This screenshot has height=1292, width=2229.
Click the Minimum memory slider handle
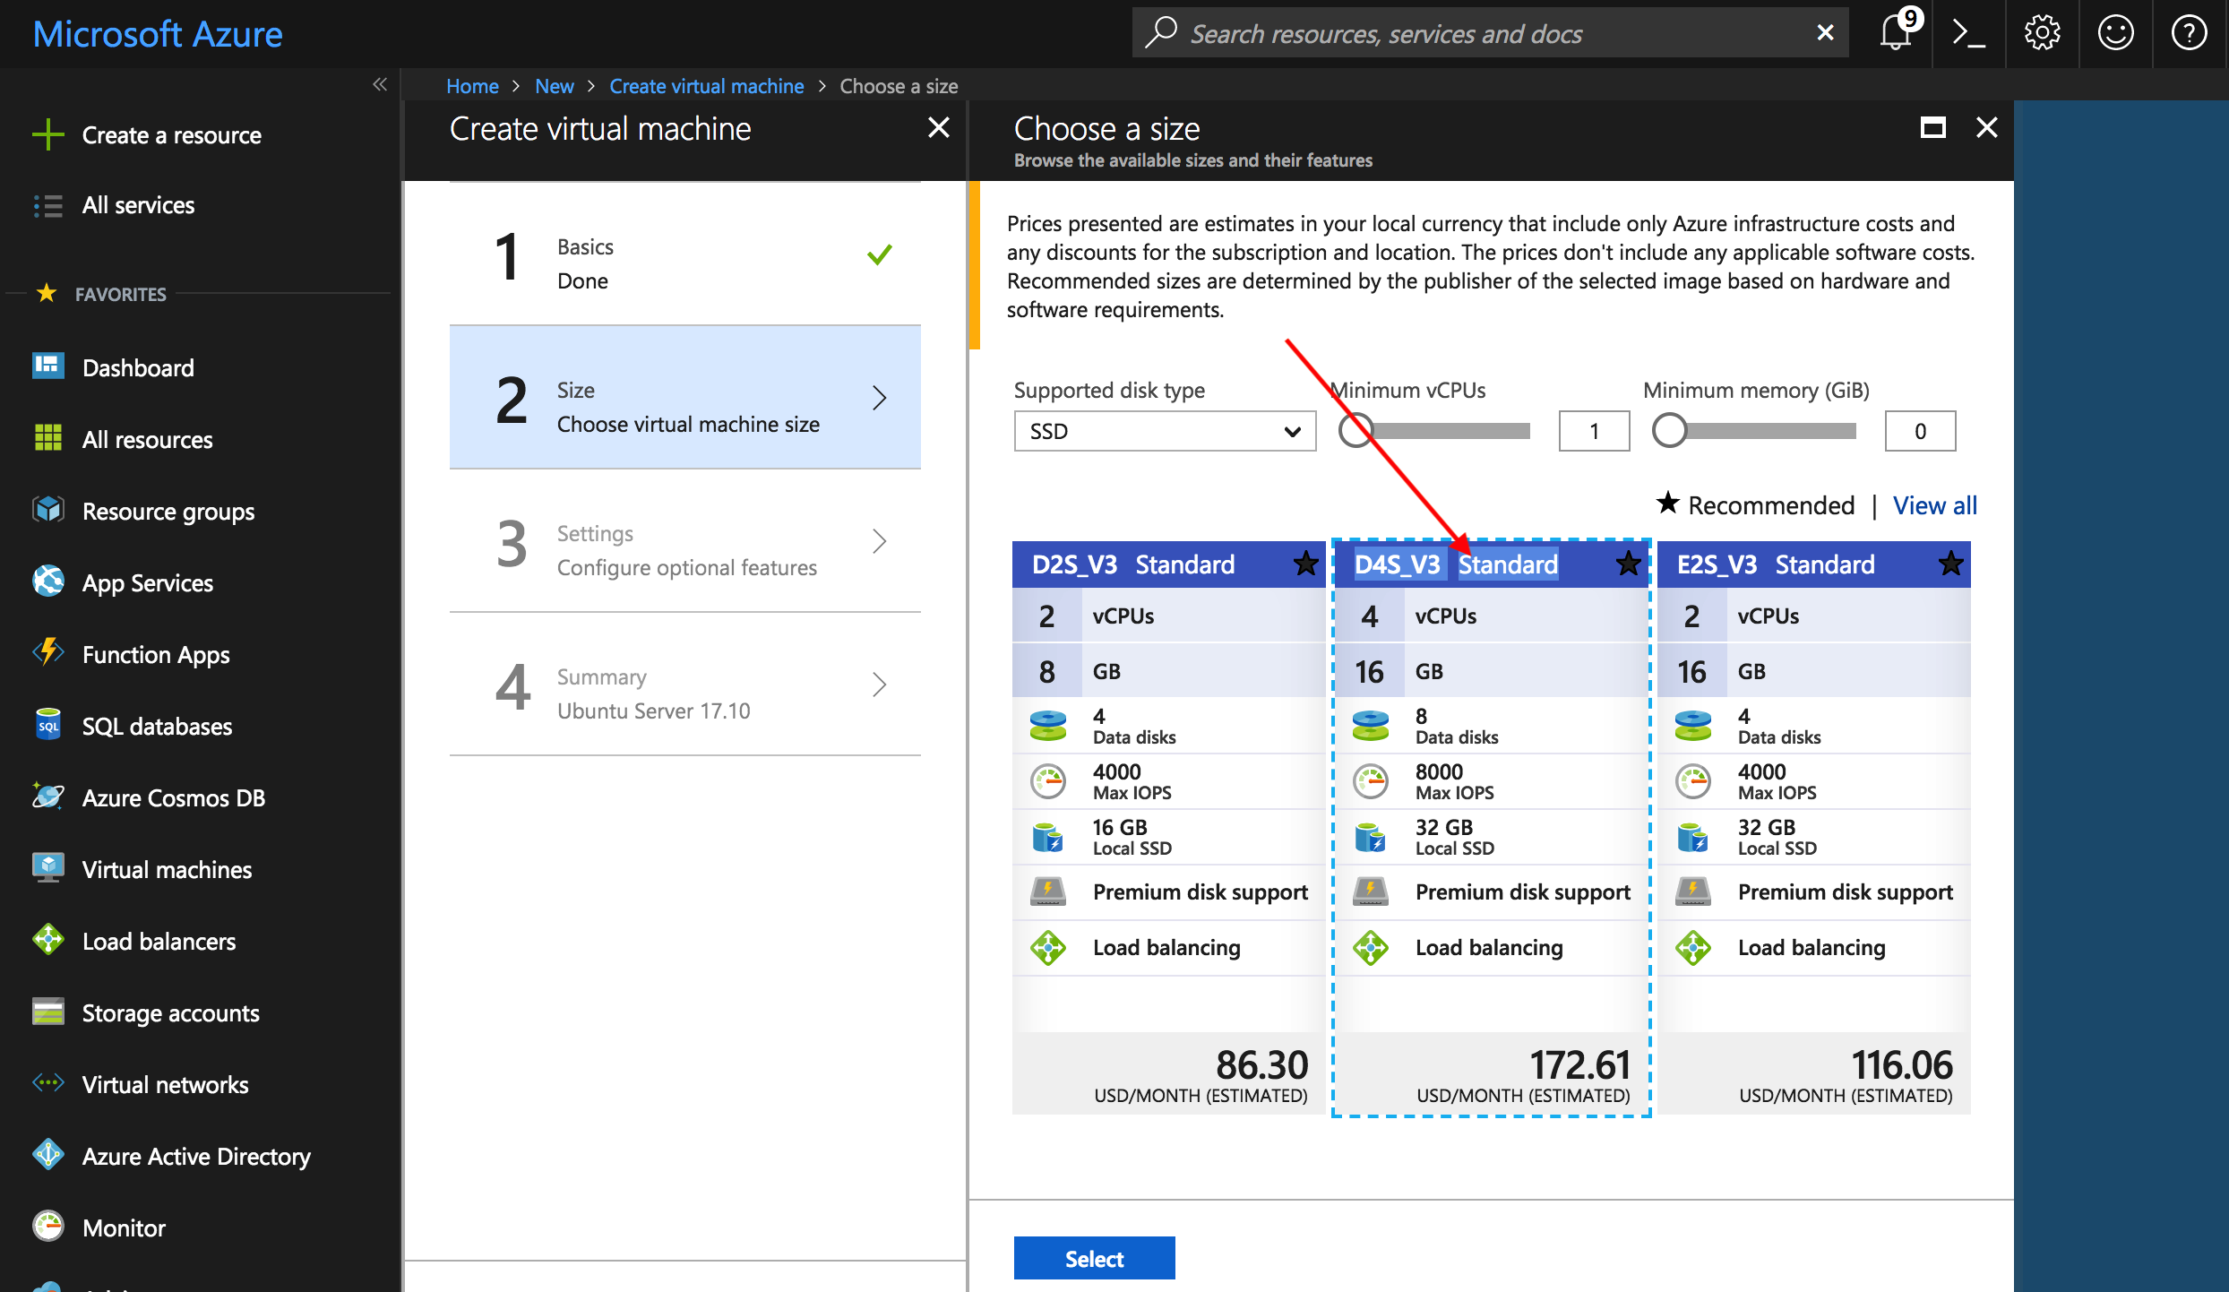(x=1670, y=431)
